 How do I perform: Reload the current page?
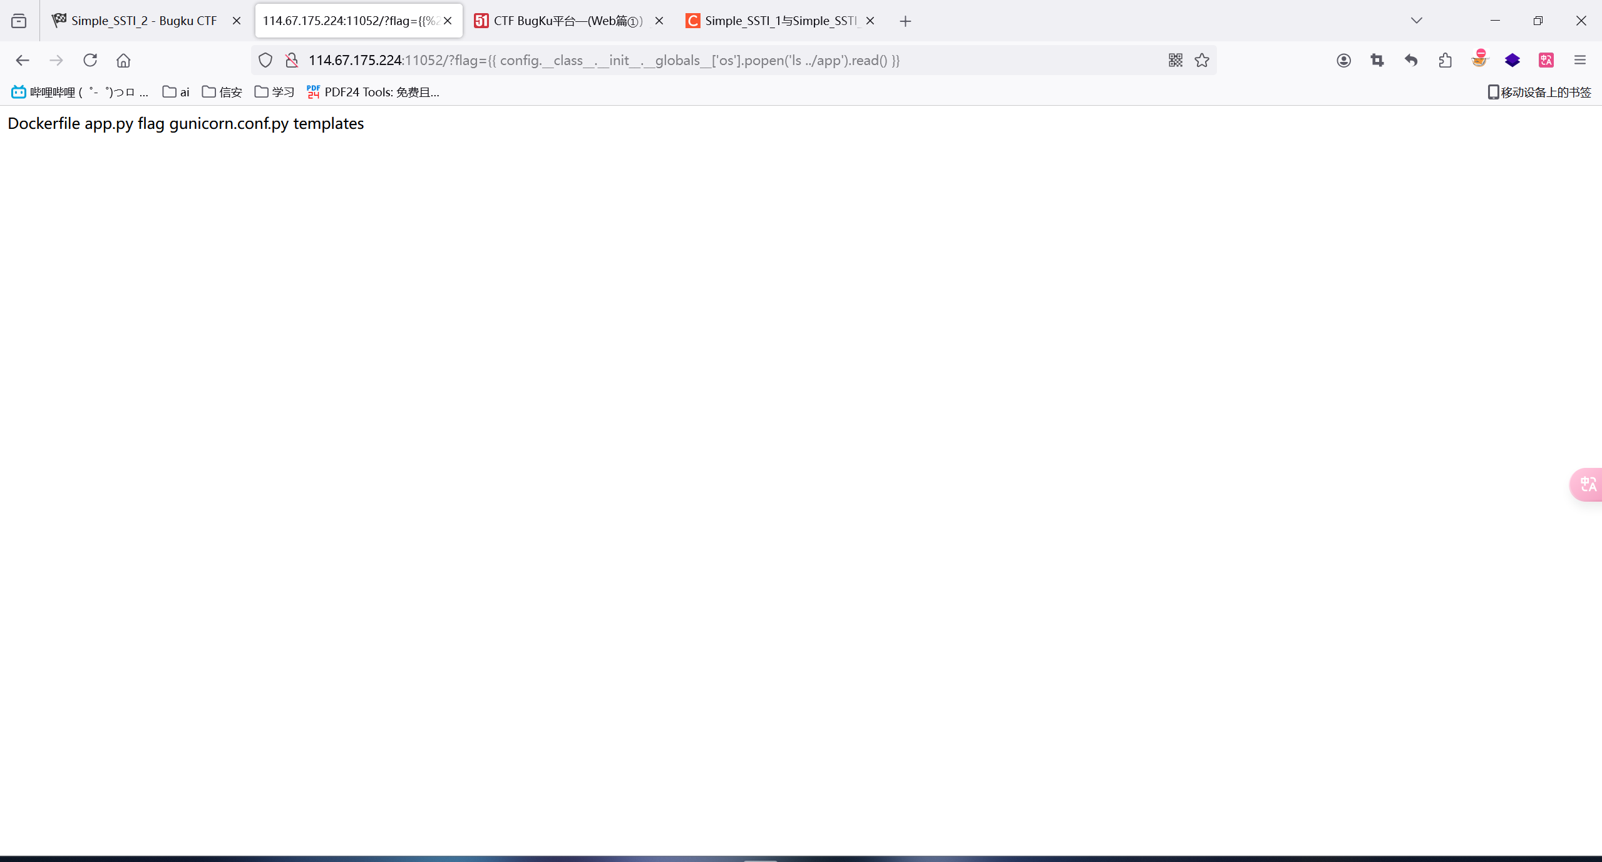tap(90, 60)
